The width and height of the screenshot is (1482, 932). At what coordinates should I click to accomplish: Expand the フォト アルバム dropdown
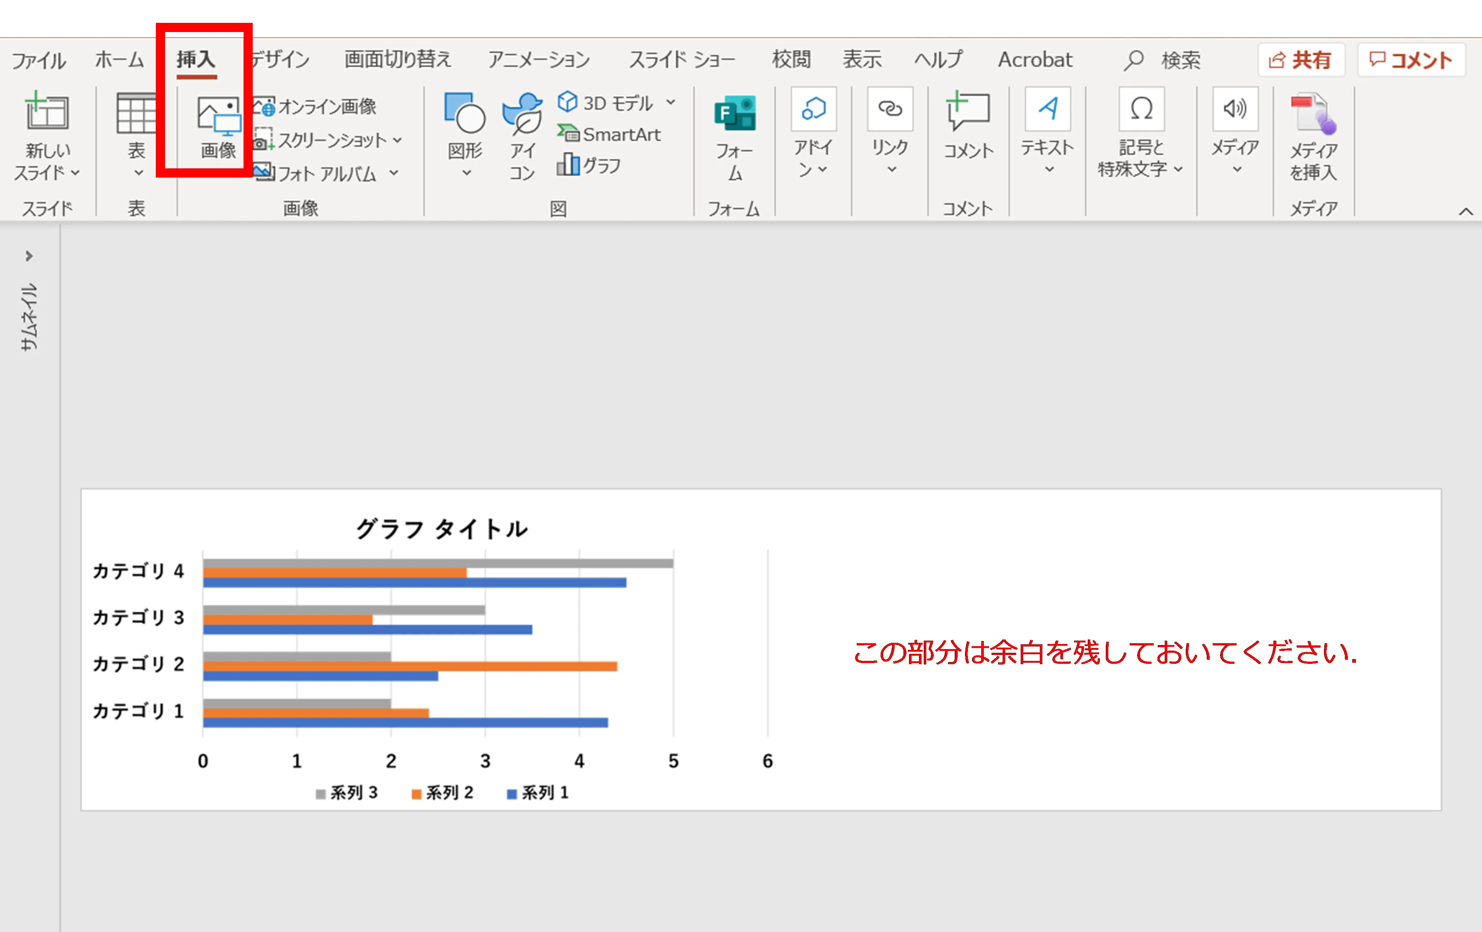point(394,174)
